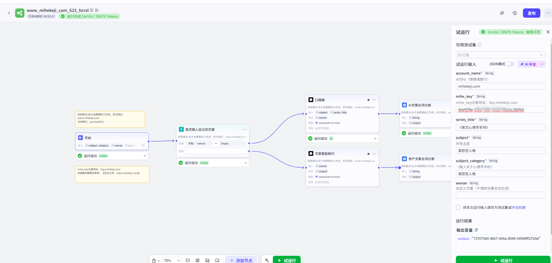Open the debug wrench tool
This screenshot has width=552, height=263.
click(267, 260)
